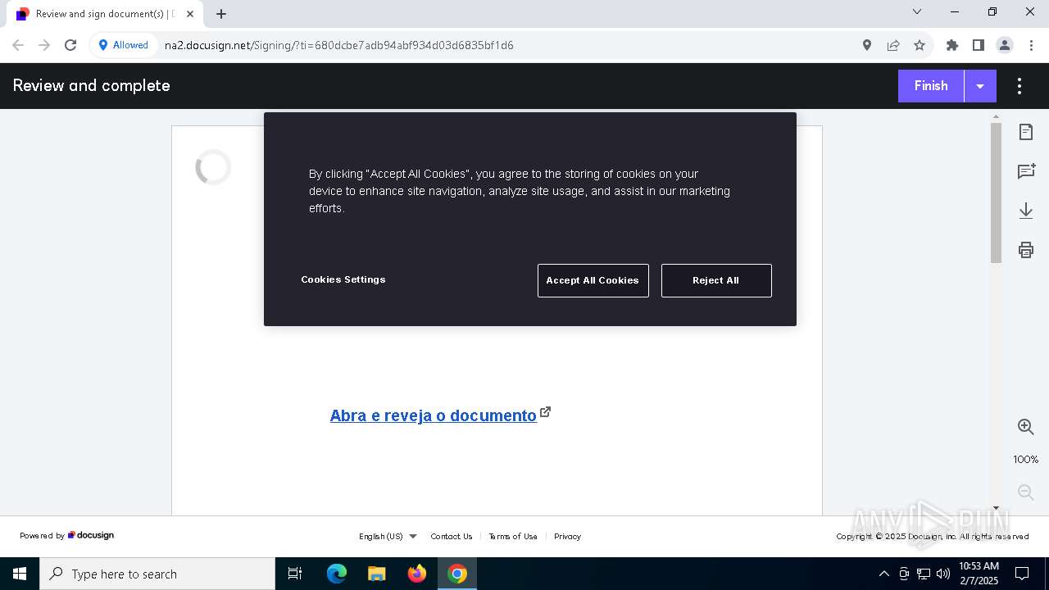Open the tab search dropdown chevron
1049x590 pixels.
coord(917,11)
